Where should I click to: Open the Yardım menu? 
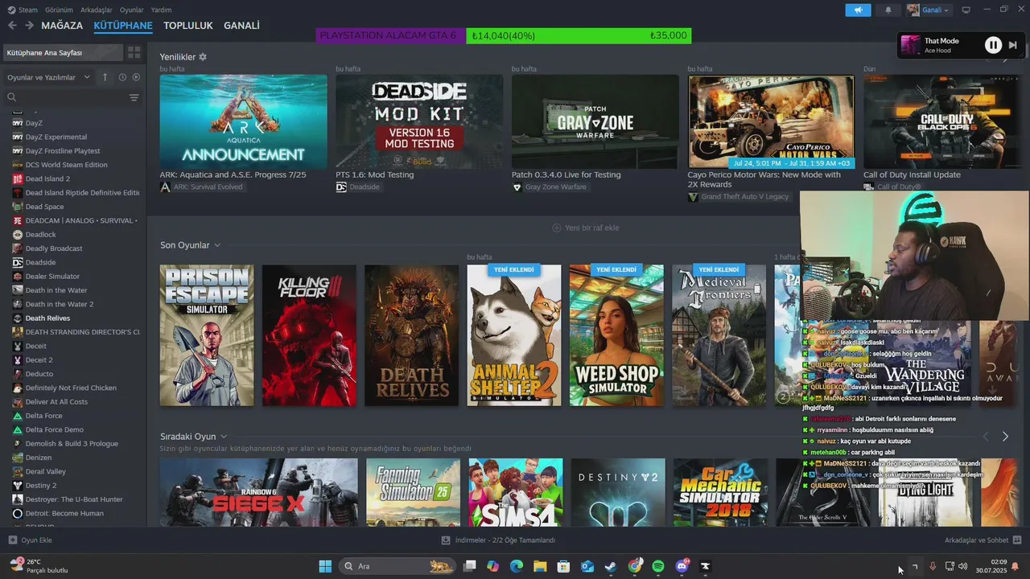[161, 10]
